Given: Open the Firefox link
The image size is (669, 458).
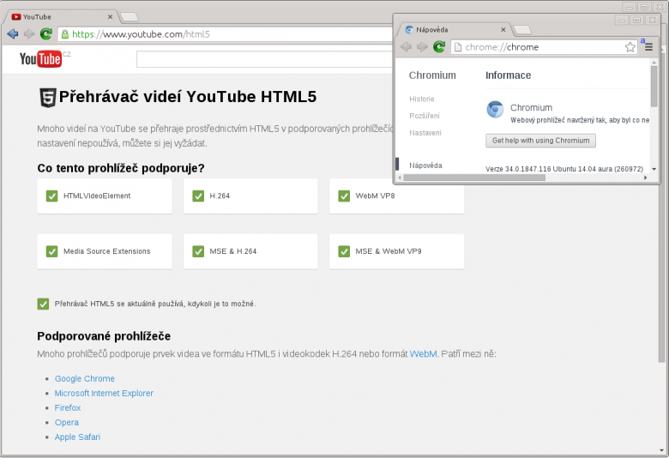Looking at the screenshot, I should pyautogui.click(x=68, y=407).
